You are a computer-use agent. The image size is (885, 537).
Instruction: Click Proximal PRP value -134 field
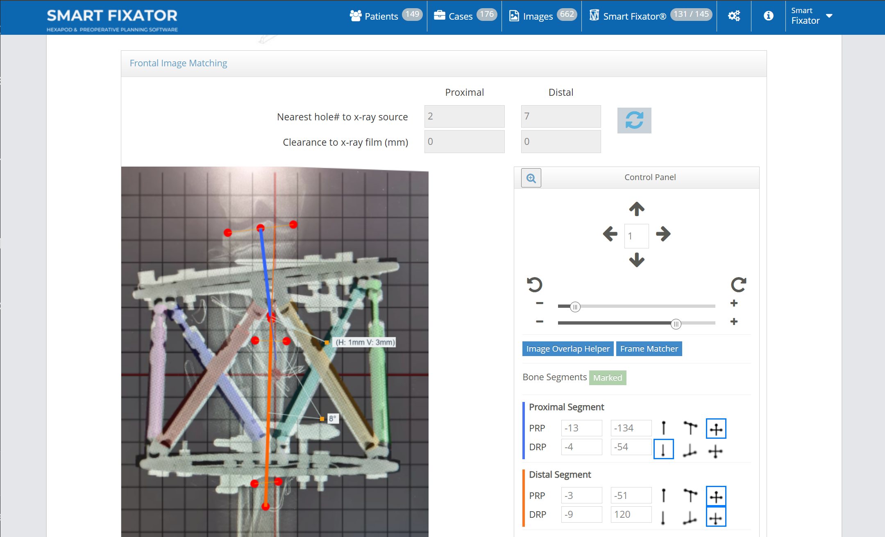point(631,428)
